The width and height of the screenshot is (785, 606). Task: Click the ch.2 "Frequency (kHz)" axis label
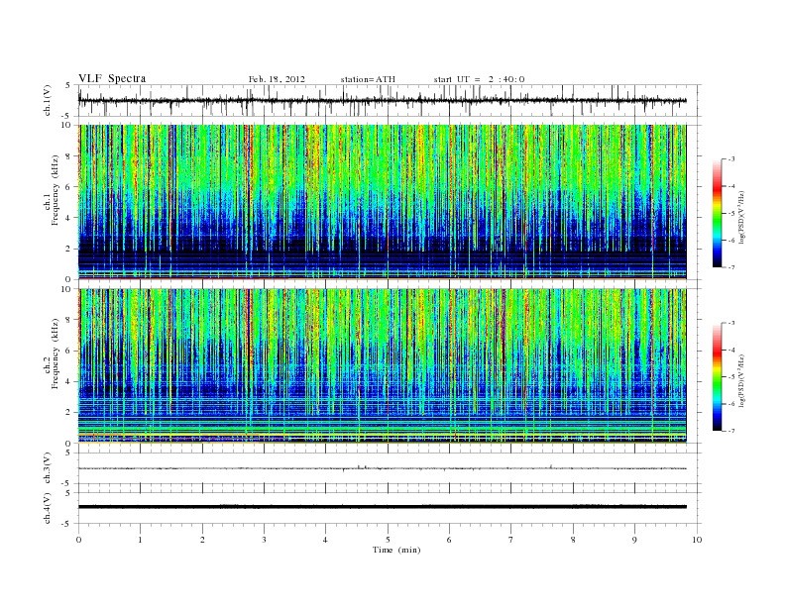[56, 353]
